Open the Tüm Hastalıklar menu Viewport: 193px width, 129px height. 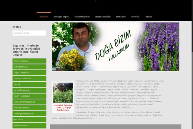tap(82, 17)
